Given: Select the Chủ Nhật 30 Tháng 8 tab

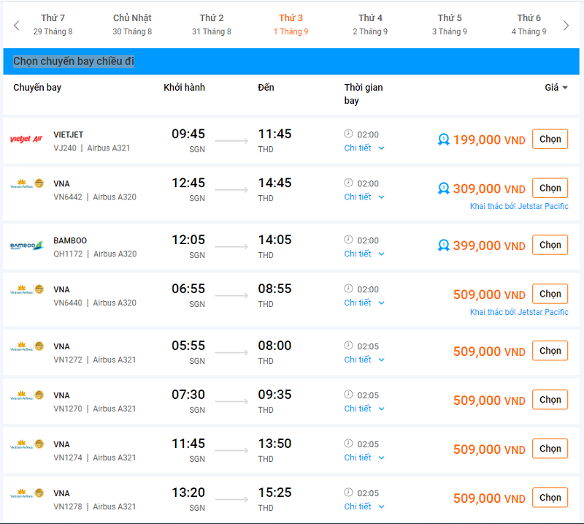Looking at the screenshot, I should click(132, 25).
